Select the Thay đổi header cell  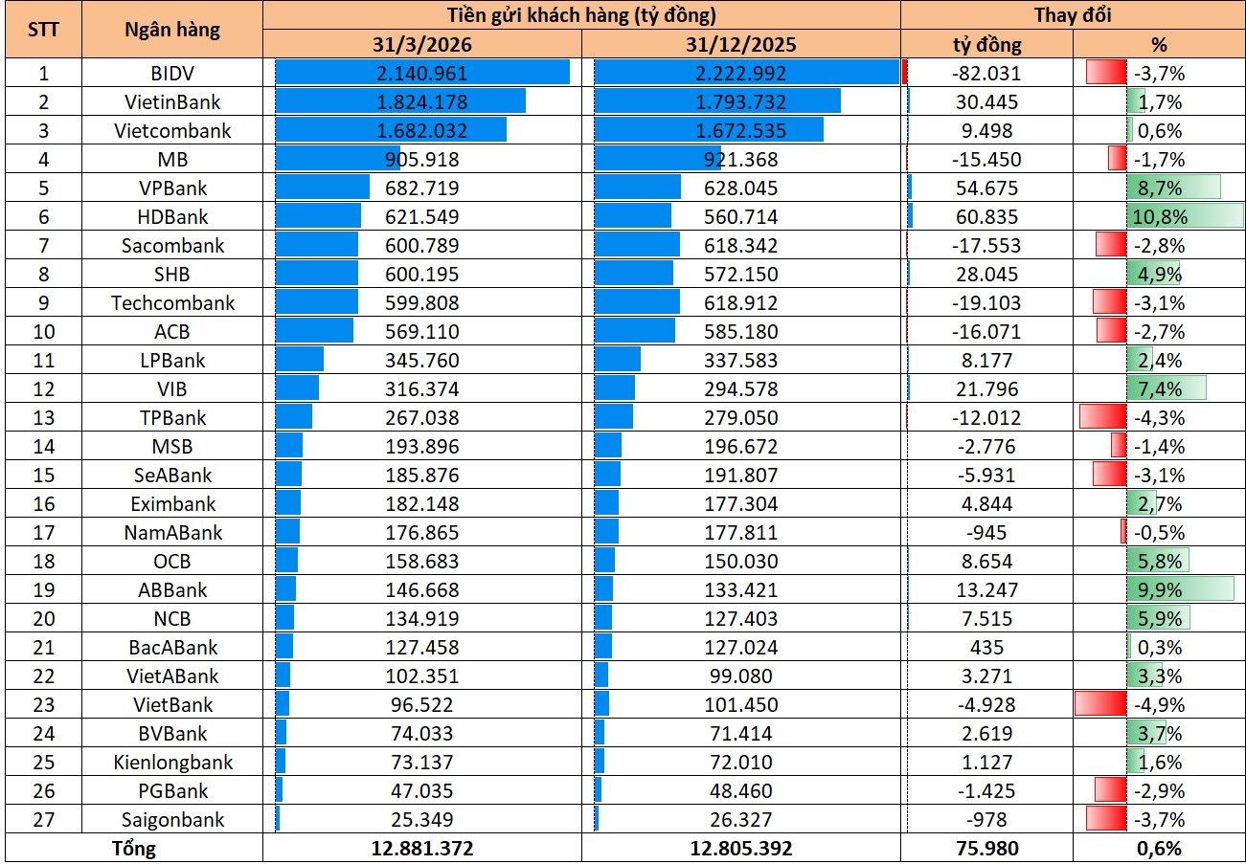[x=1073, y=15]
